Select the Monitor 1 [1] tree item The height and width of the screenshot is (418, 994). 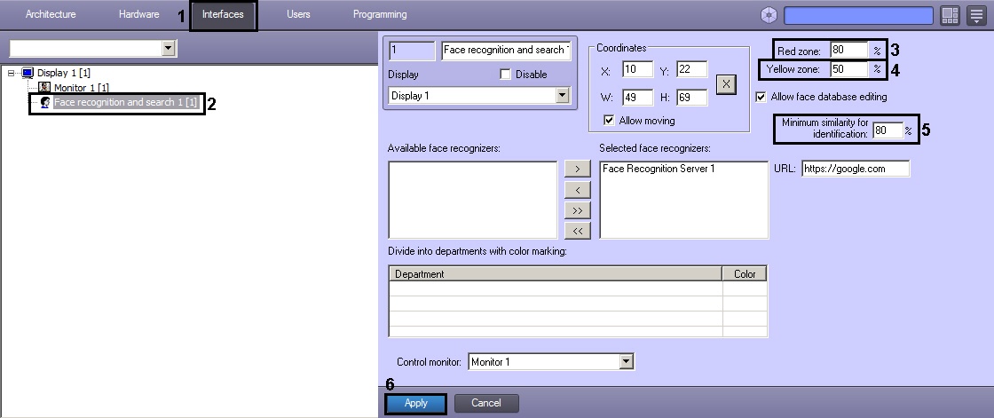(81, 88)
